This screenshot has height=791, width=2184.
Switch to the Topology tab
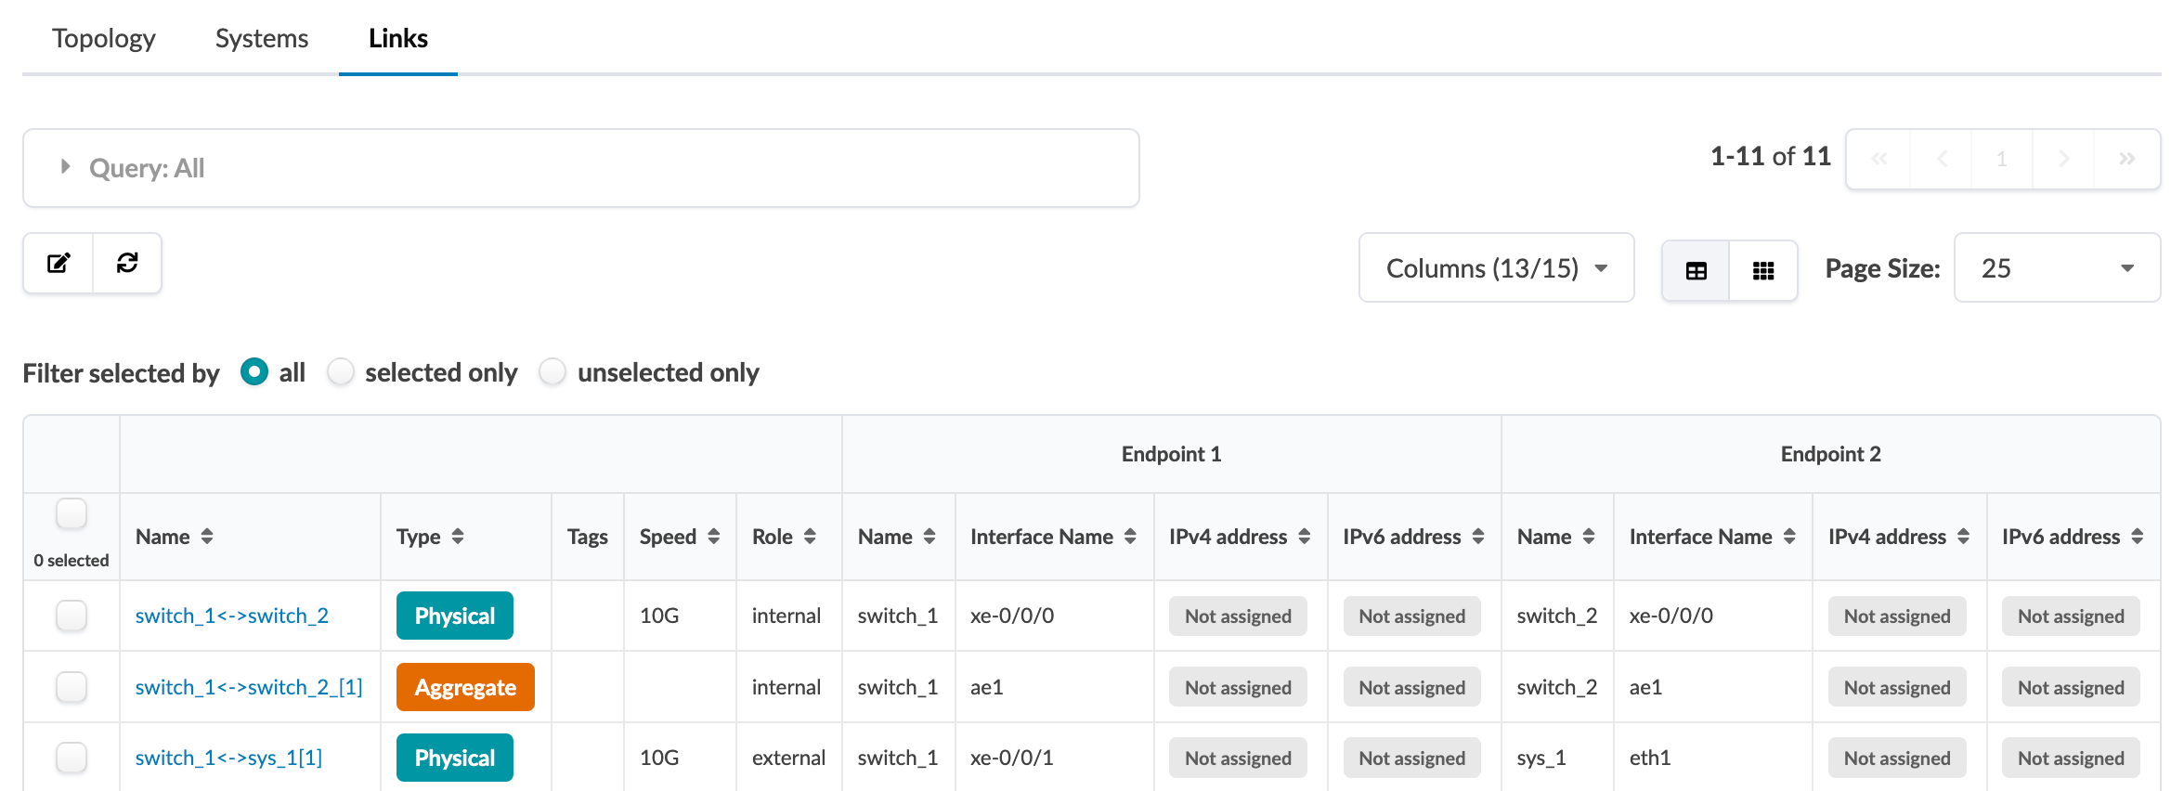pyautogui.click(x=104, y=39)
